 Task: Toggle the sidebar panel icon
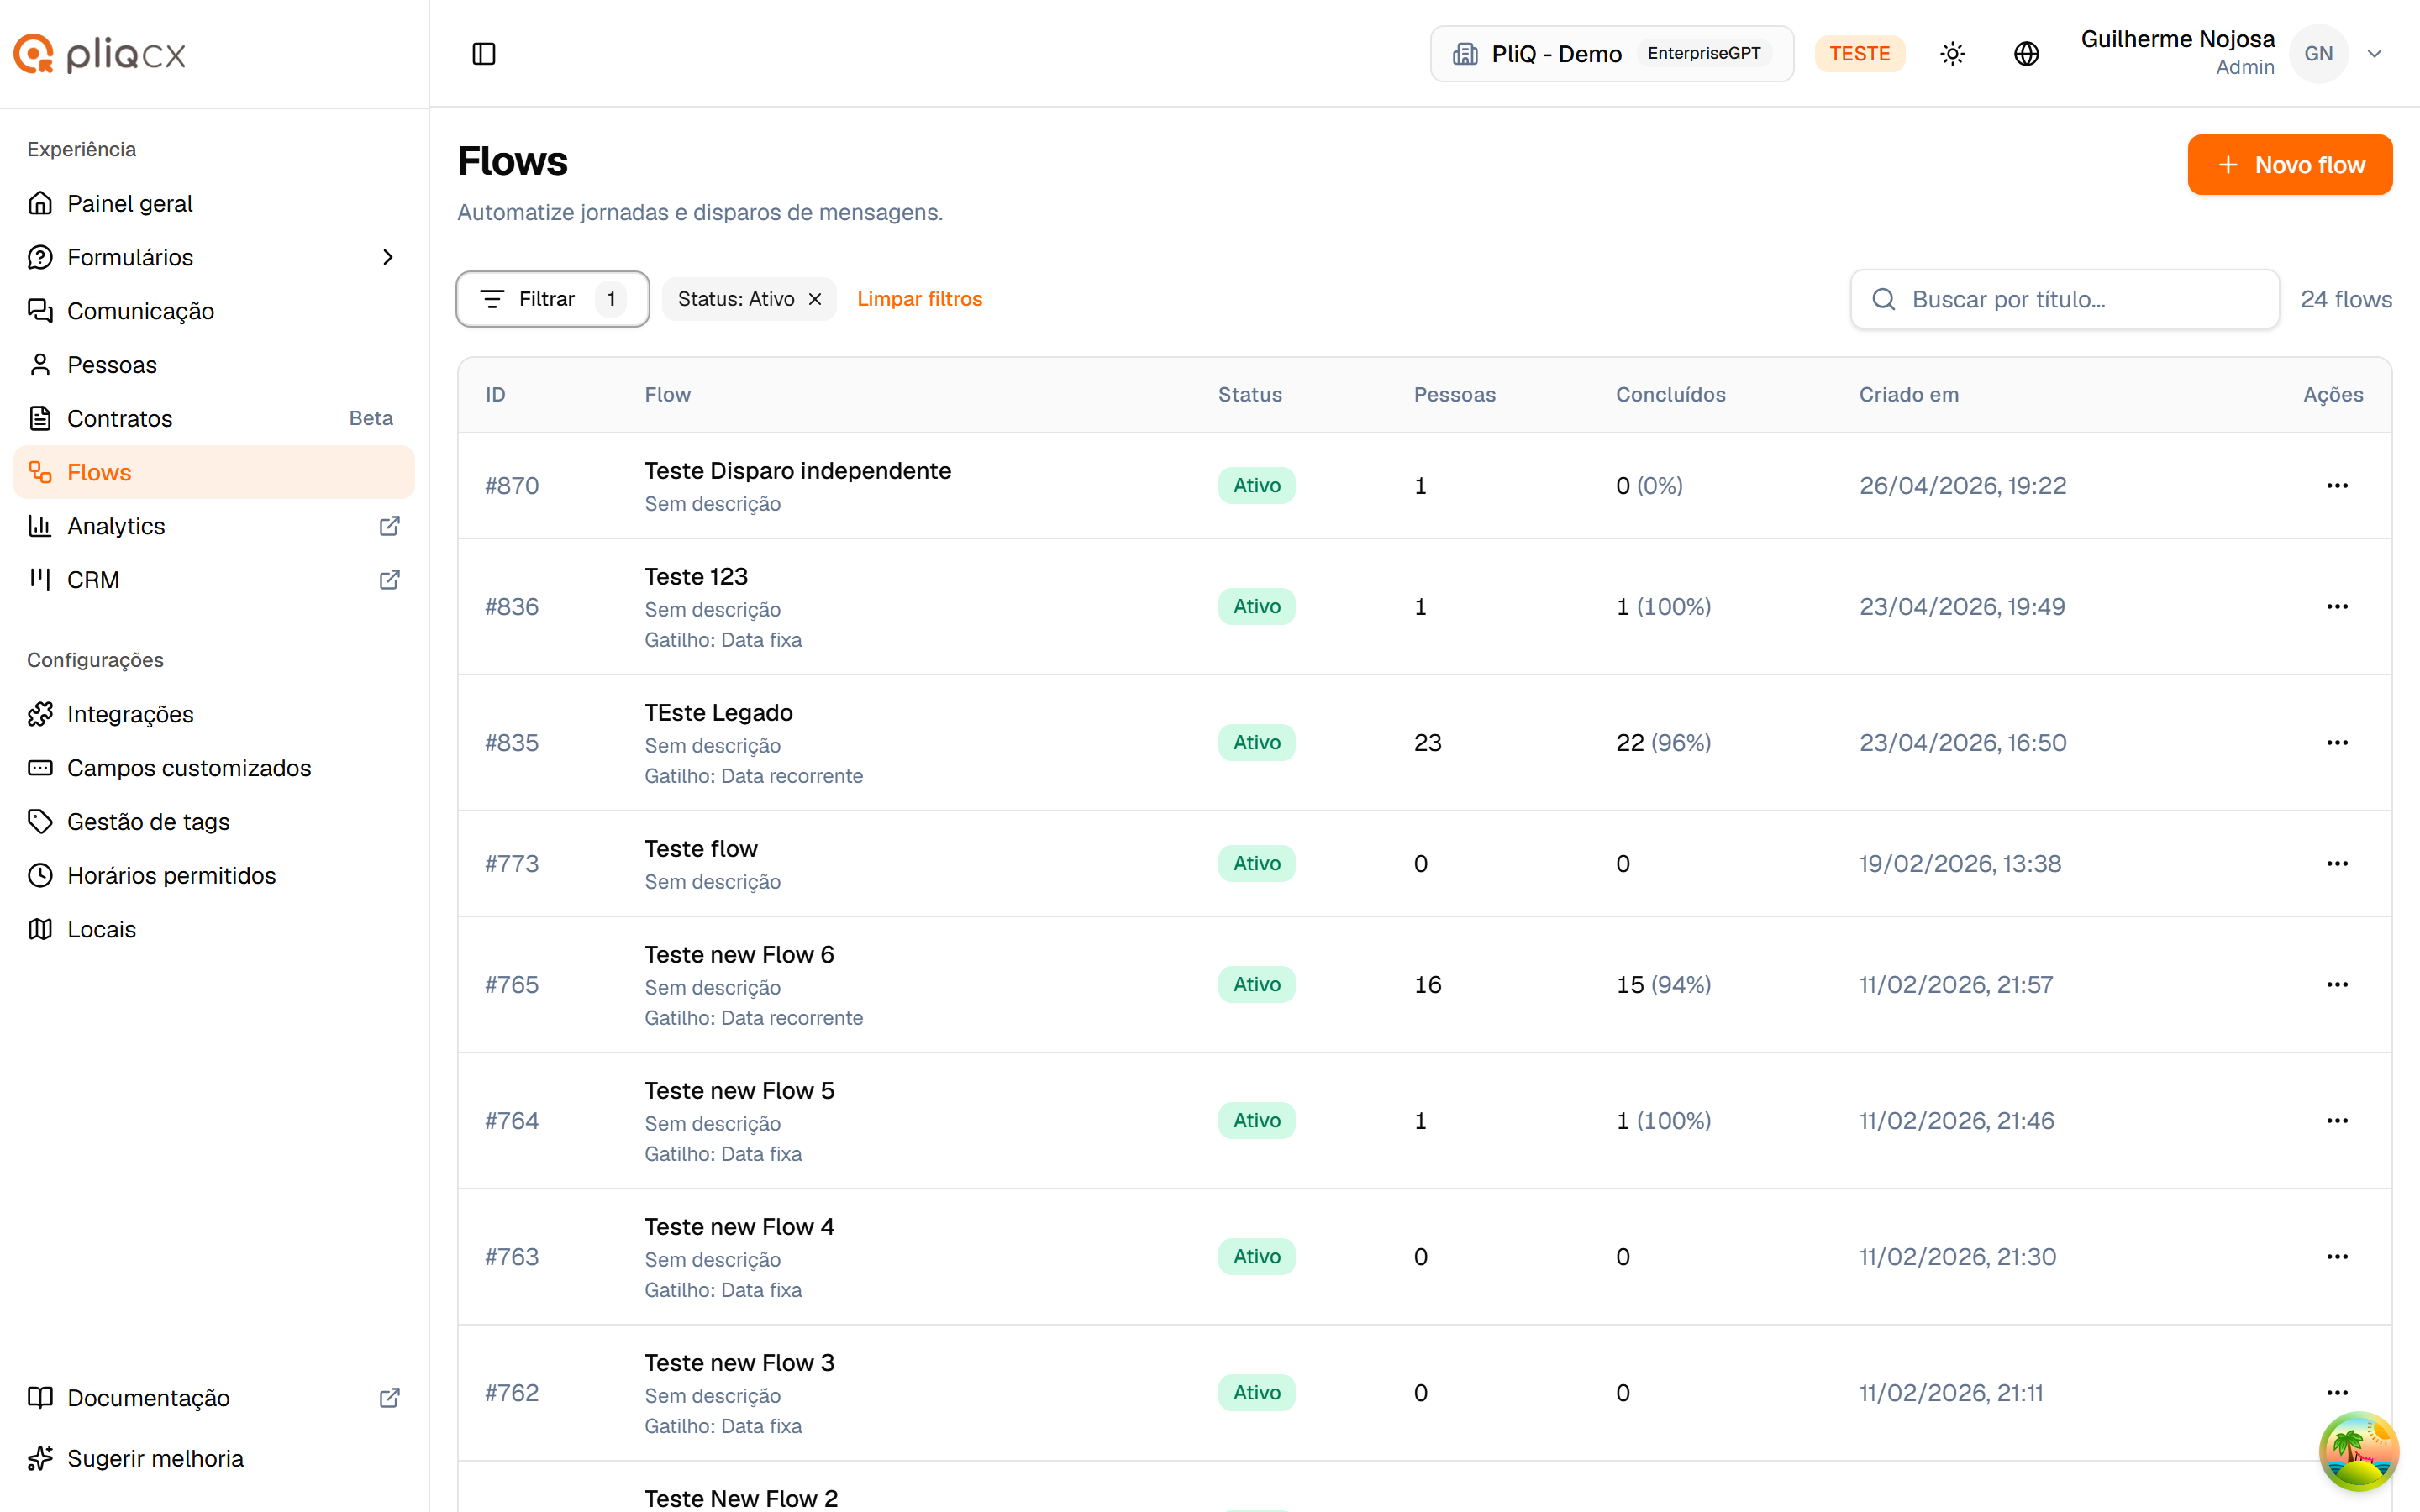tap(484, 54)
